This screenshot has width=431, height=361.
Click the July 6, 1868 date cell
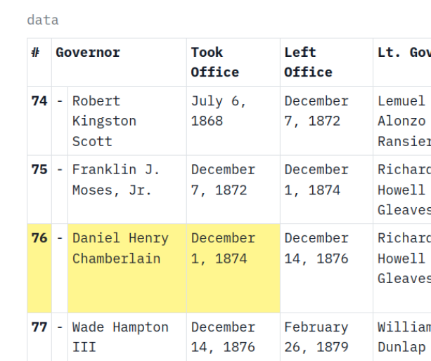click(x=219, y=111)
